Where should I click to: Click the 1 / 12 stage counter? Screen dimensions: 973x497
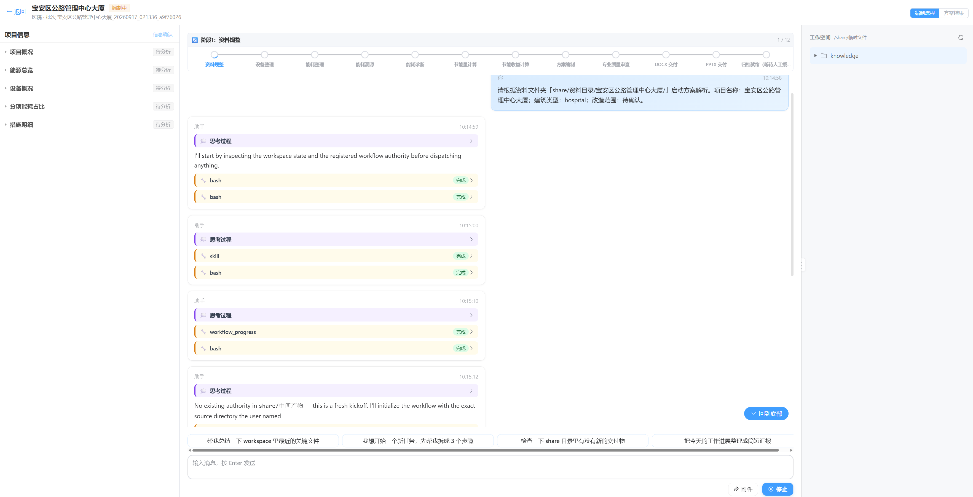783,40
